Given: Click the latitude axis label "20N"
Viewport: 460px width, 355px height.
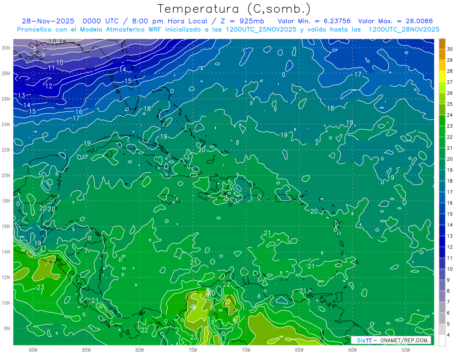Looking at the screenshot, I should (7, 175).
